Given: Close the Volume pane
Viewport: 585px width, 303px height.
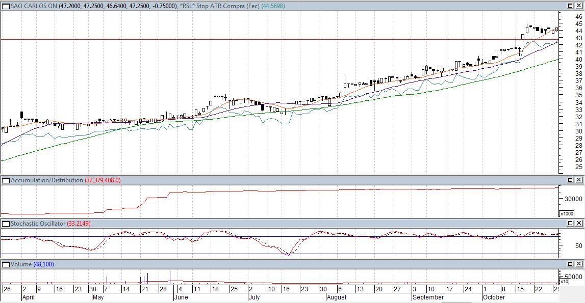Looking at the screenshot, I should (580, 264).
